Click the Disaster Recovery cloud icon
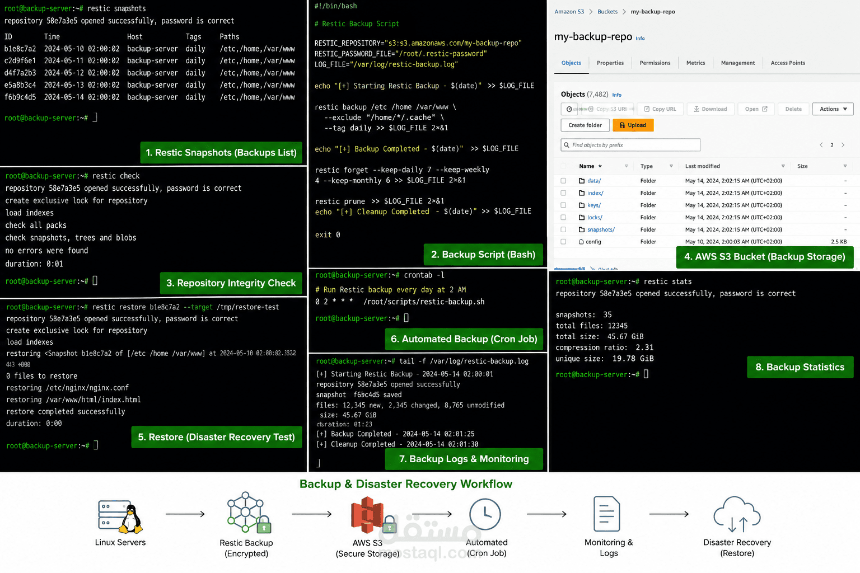 pyautogui.click(x=737, y=514)
